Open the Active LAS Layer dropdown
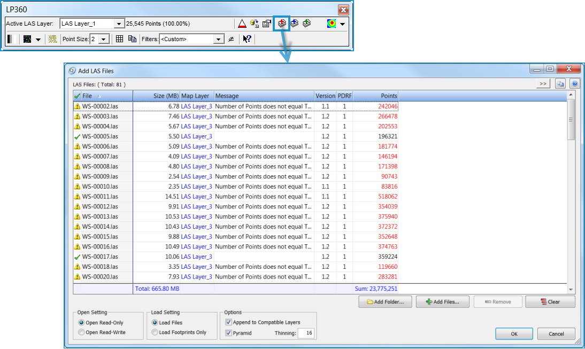Image resolution: width=585 pixels, height=349 pixels. click(119, 24)
